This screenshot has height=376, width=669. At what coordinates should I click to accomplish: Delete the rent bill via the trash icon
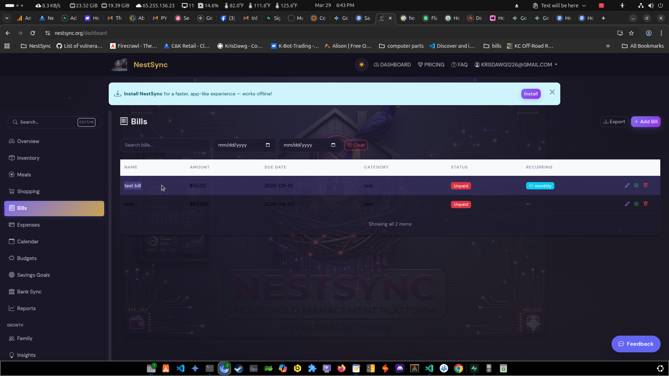[646, 204]
